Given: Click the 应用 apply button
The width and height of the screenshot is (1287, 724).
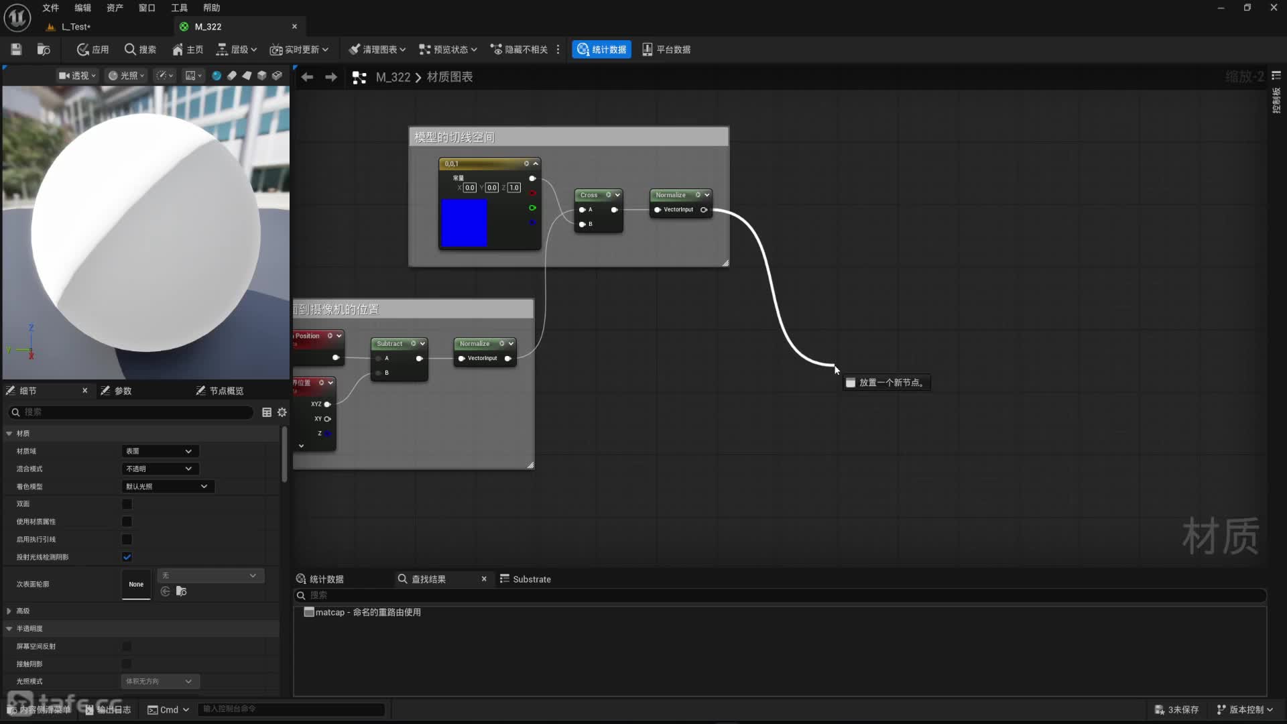Looking at the screenshot, I should 93,49.
